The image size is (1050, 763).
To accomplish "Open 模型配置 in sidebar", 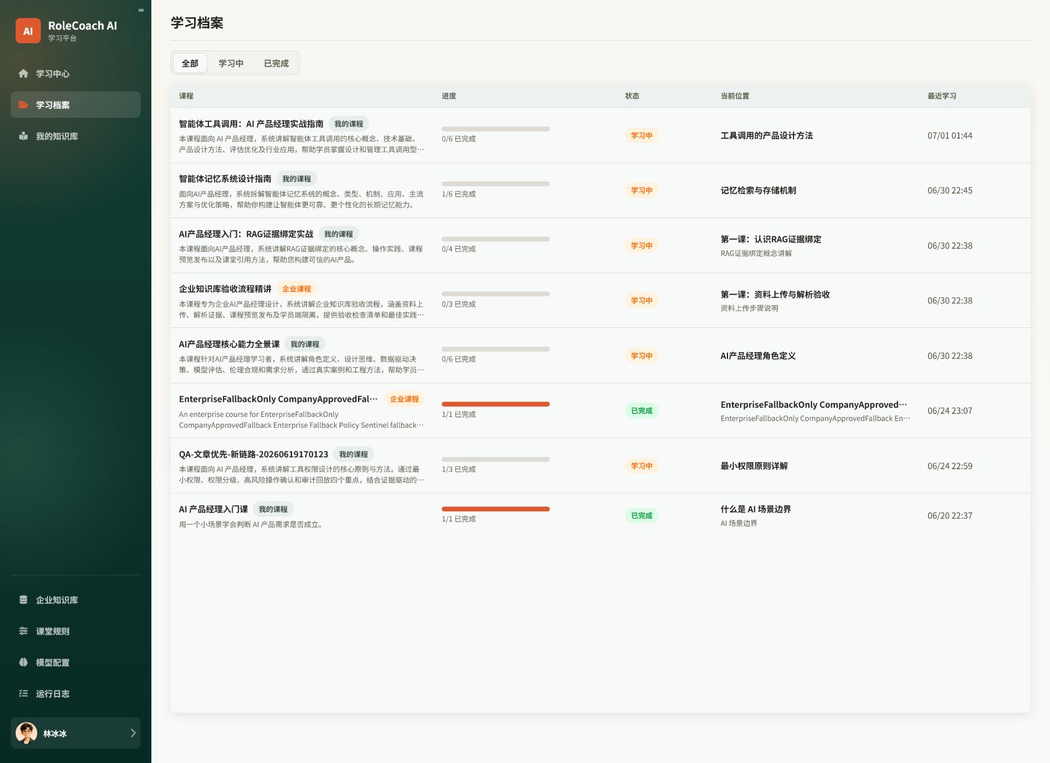I will click(x=76, y=662).
